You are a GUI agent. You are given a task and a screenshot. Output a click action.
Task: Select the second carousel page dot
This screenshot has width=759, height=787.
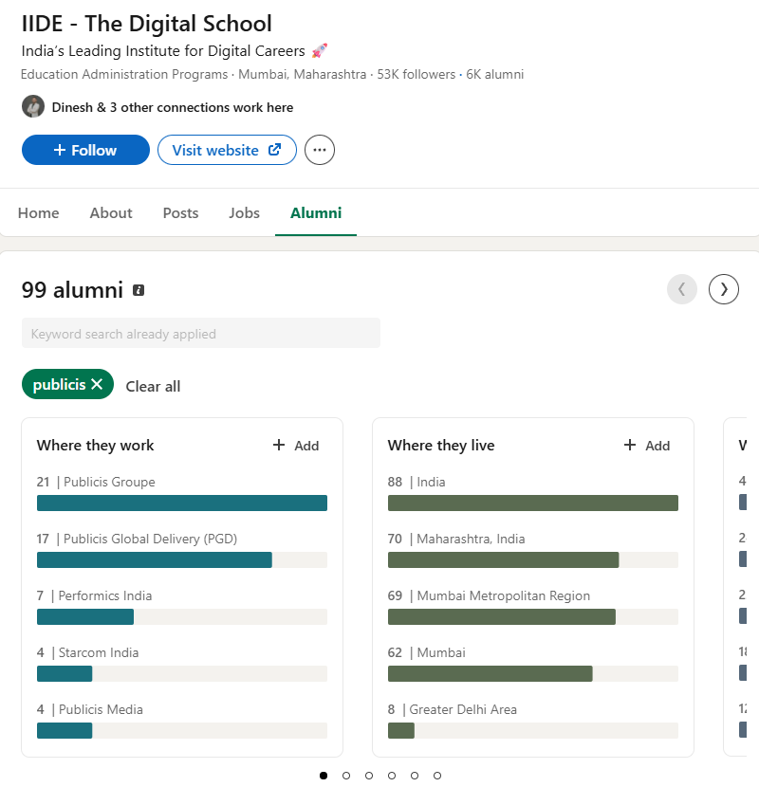point(346,776)
